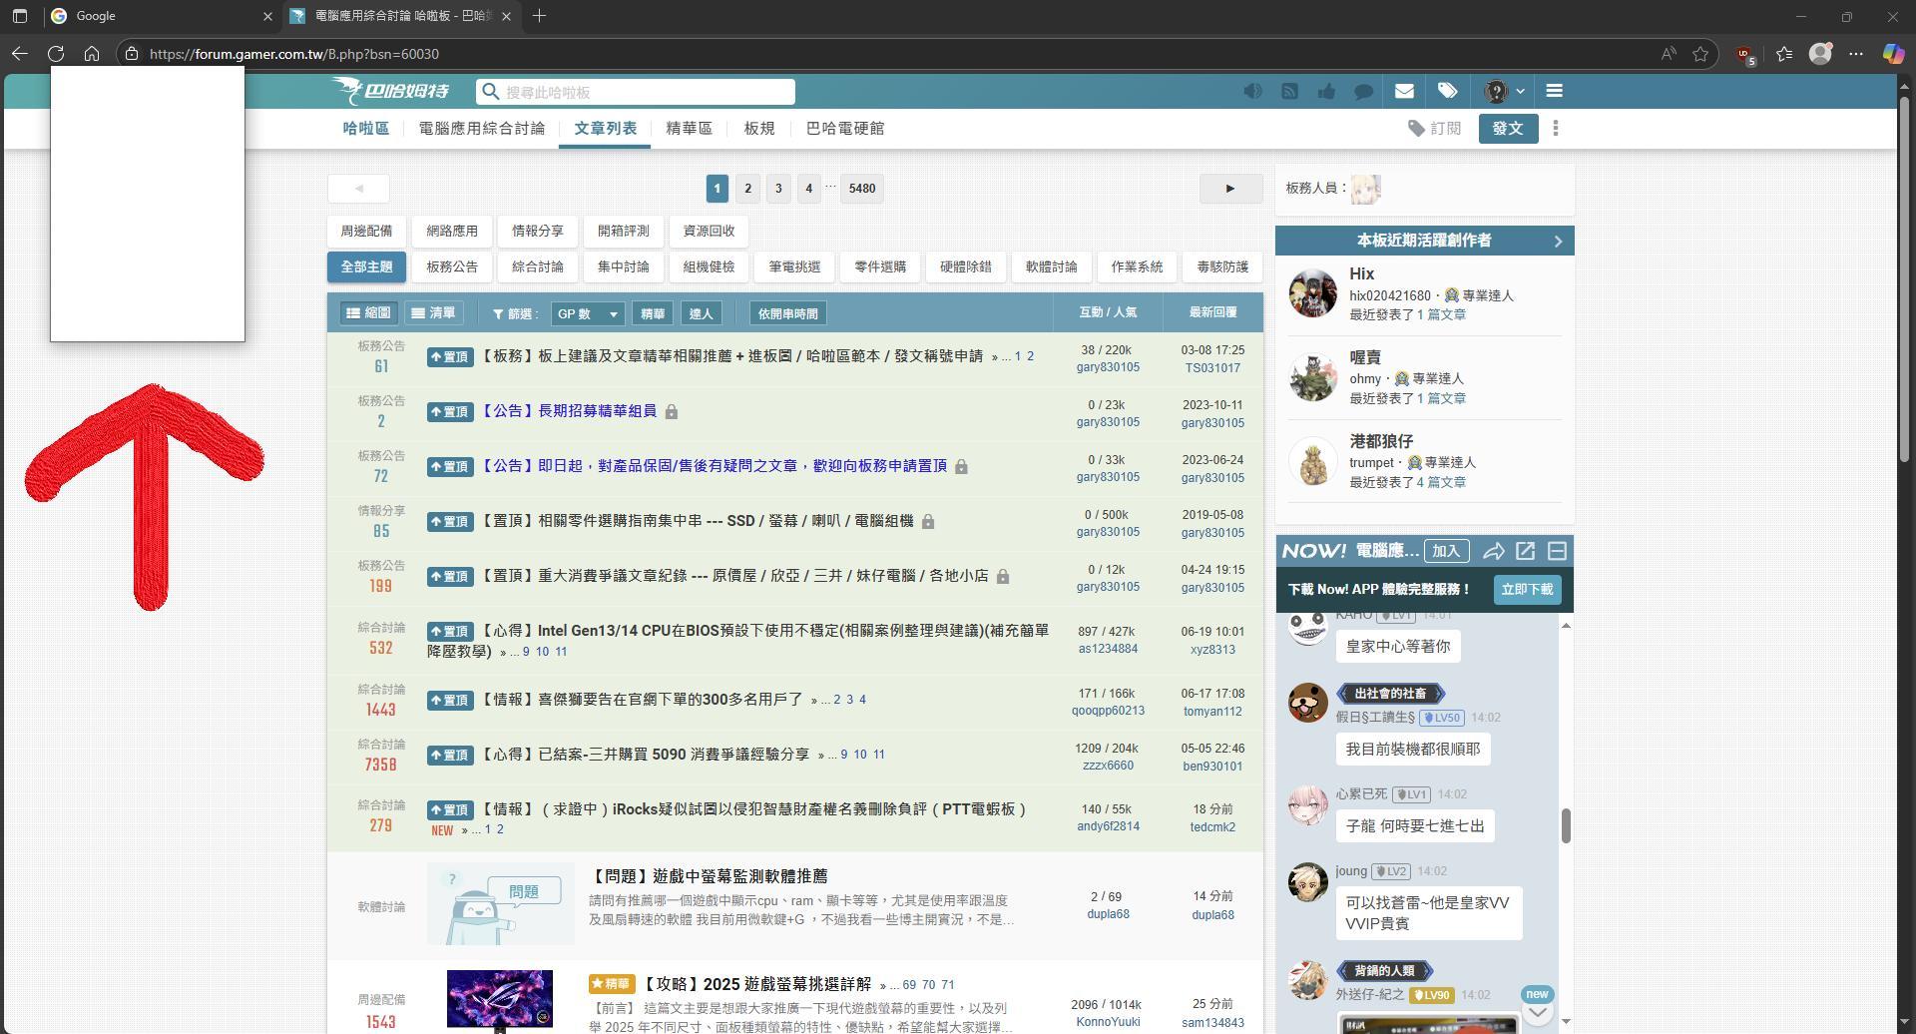Viewport: 1916px width, 1034px height.
Task: Switch to thumbnail 縮圖 view mode
Action: [x=368, y=313]
